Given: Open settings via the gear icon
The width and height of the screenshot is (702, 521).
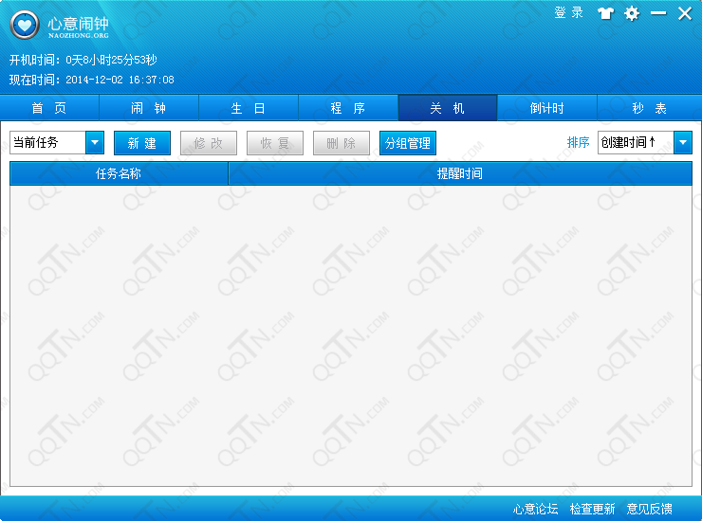Looking at the screenshot, I should pyautogui.click(x=632, y=13).
